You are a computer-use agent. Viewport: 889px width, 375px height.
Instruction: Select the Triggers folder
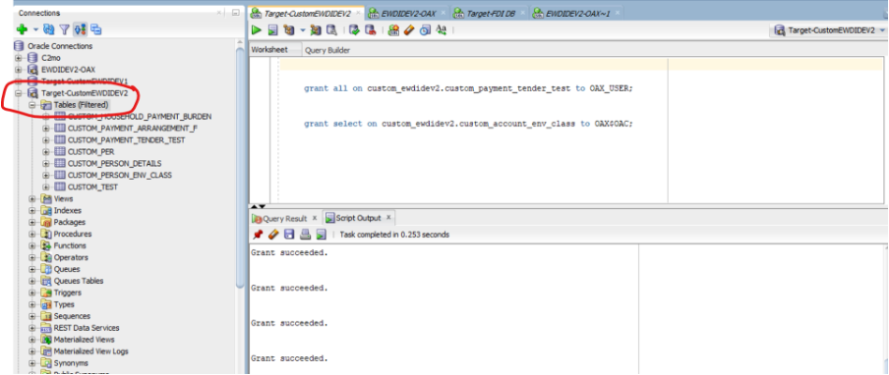(x=68, y=293)
